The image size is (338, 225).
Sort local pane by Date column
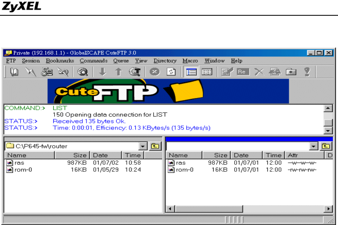[x=106, y=155]
